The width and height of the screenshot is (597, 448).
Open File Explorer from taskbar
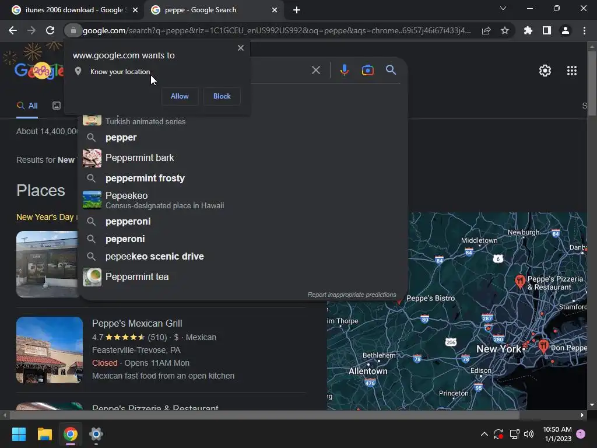click(44, 434)
